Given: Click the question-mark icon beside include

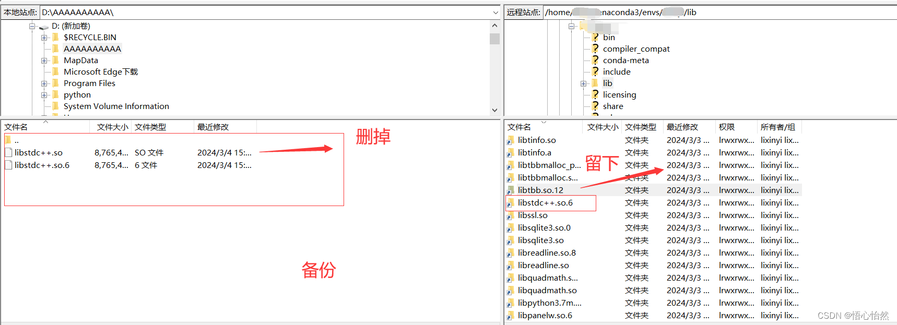Looking at the screenshot, I should (x=595, y=71).
